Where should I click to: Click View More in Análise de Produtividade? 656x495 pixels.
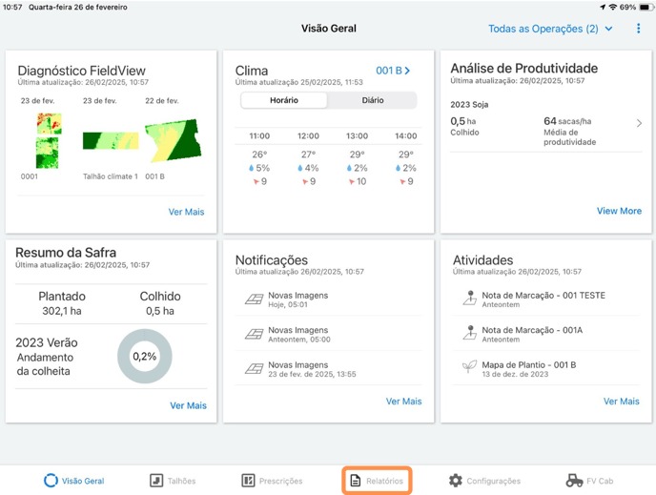point(619,211)
